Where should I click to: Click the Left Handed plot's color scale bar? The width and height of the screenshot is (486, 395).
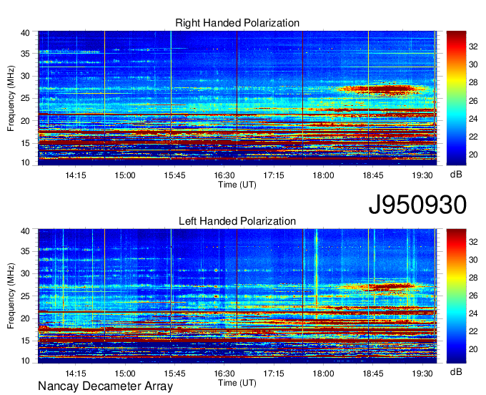(456, 296)
